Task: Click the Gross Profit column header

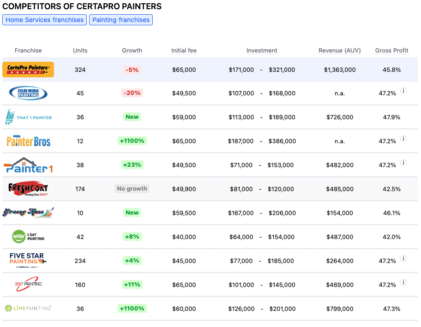Action: point(392,51)
